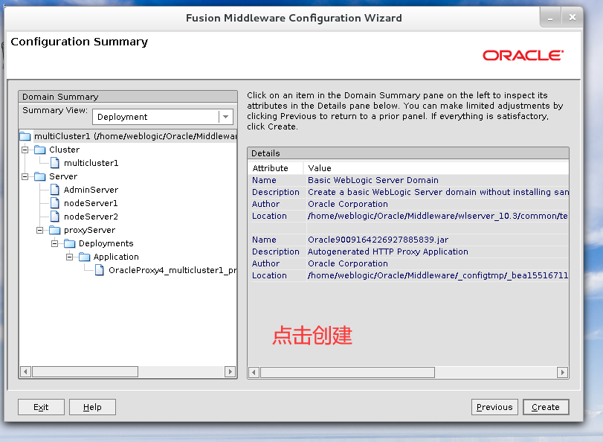Click 'Autogenerated HTTP Proxy Application' value
The width and height of the screenshot is (603, 442).
[x=388, y=252]
